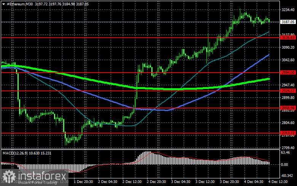
Task: Select the red level label 2994.00
Action: pyautogui.click(x=288, y=72)
